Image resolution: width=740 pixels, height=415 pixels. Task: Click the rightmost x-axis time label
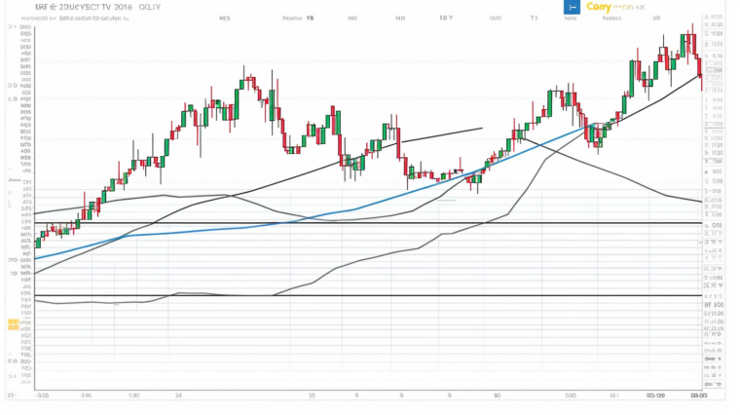[x=699, y=396]
